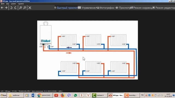Screen dimensions: 175x98
Task: Click the Пуск start button
Action: (x=4, y=95)
